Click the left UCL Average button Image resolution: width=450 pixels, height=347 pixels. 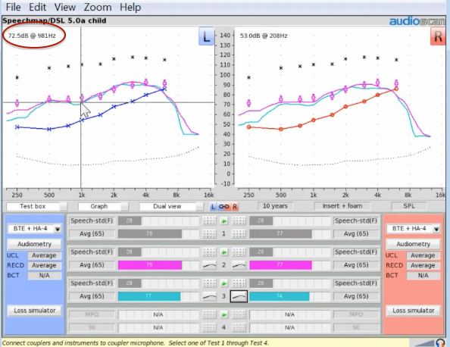(x=44, y=255)
